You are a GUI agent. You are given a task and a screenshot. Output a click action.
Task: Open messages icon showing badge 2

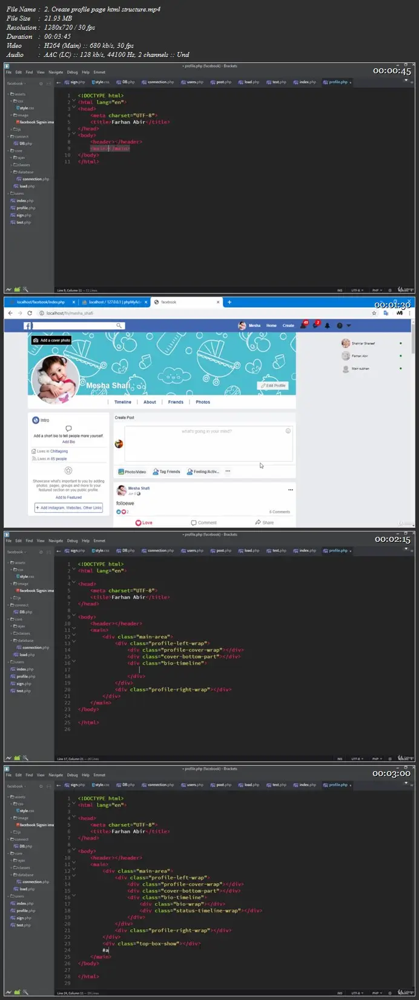tap(315, 325)
